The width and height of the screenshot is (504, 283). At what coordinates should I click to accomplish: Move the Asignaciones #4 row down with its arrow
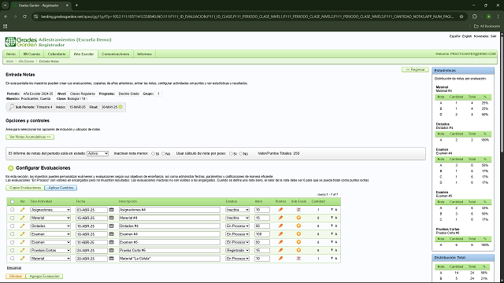(x=332, y=210)
